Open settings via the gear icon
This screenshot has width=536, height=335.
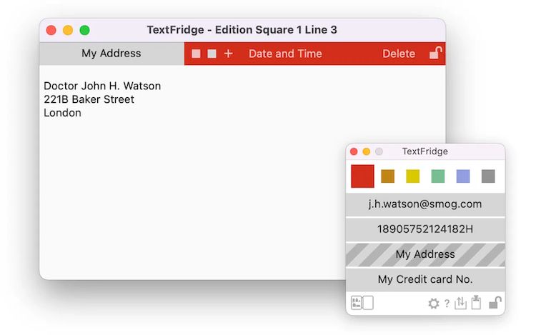tap(434, 304)
